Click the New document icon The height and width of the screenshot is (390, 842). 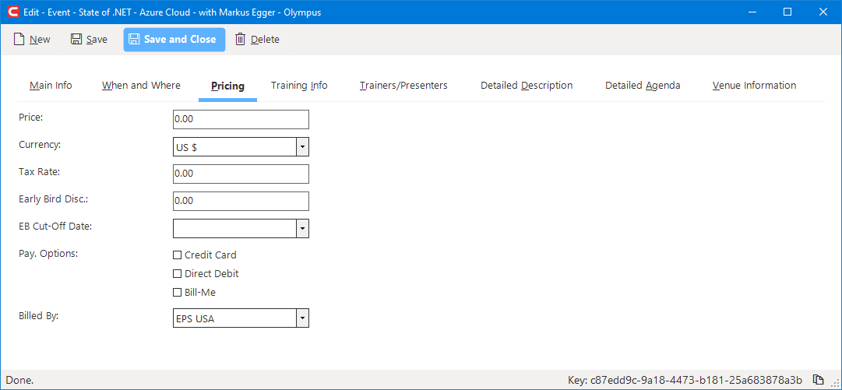19,39
